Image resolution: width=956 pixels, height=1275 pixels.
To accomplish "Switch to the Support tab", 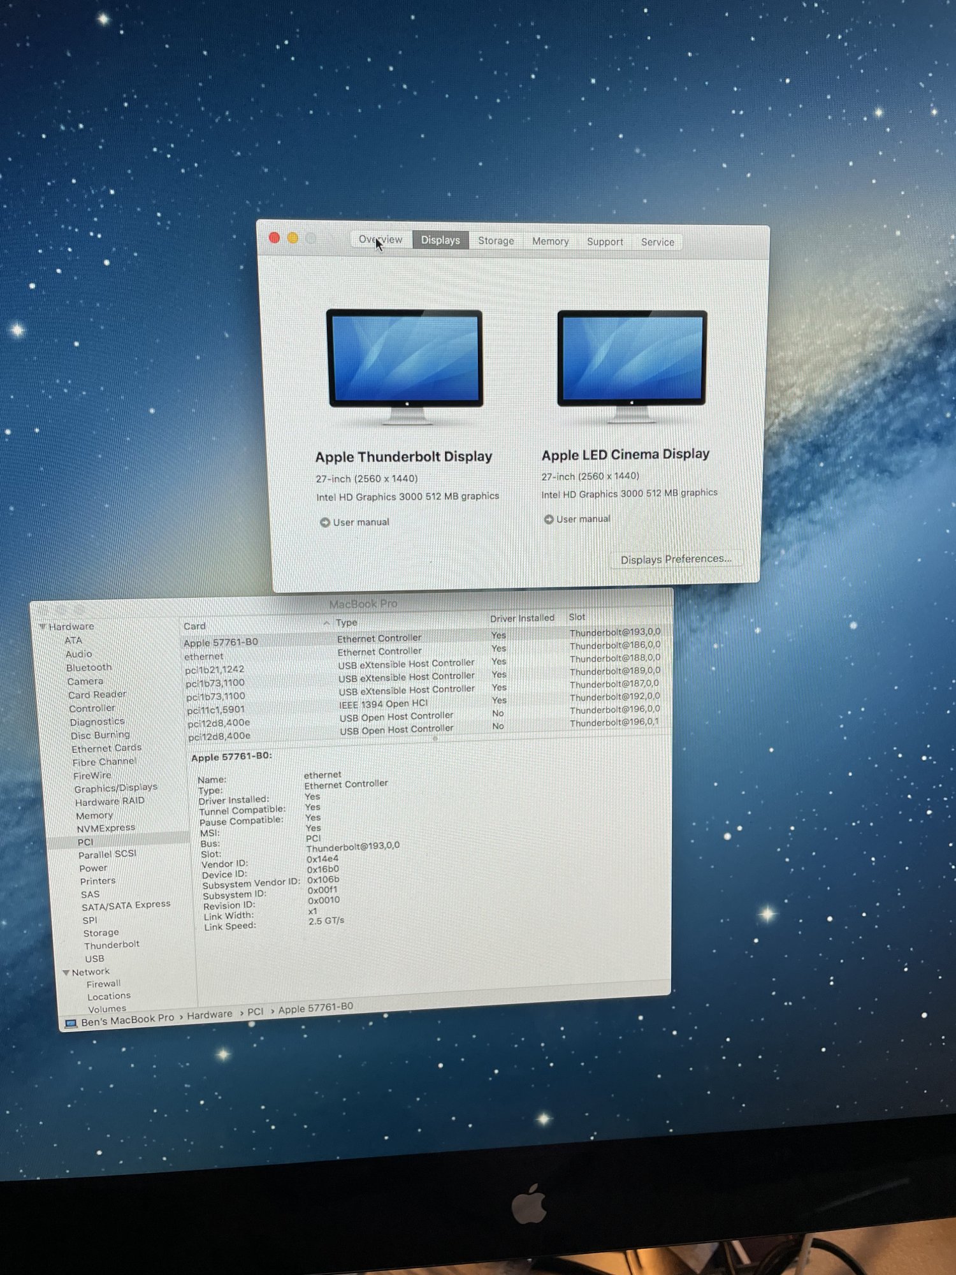I will click(605, 242).
